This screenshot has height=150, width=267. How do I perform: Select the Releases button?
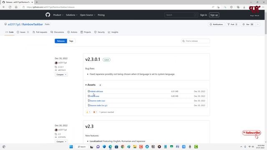point(61,41)
